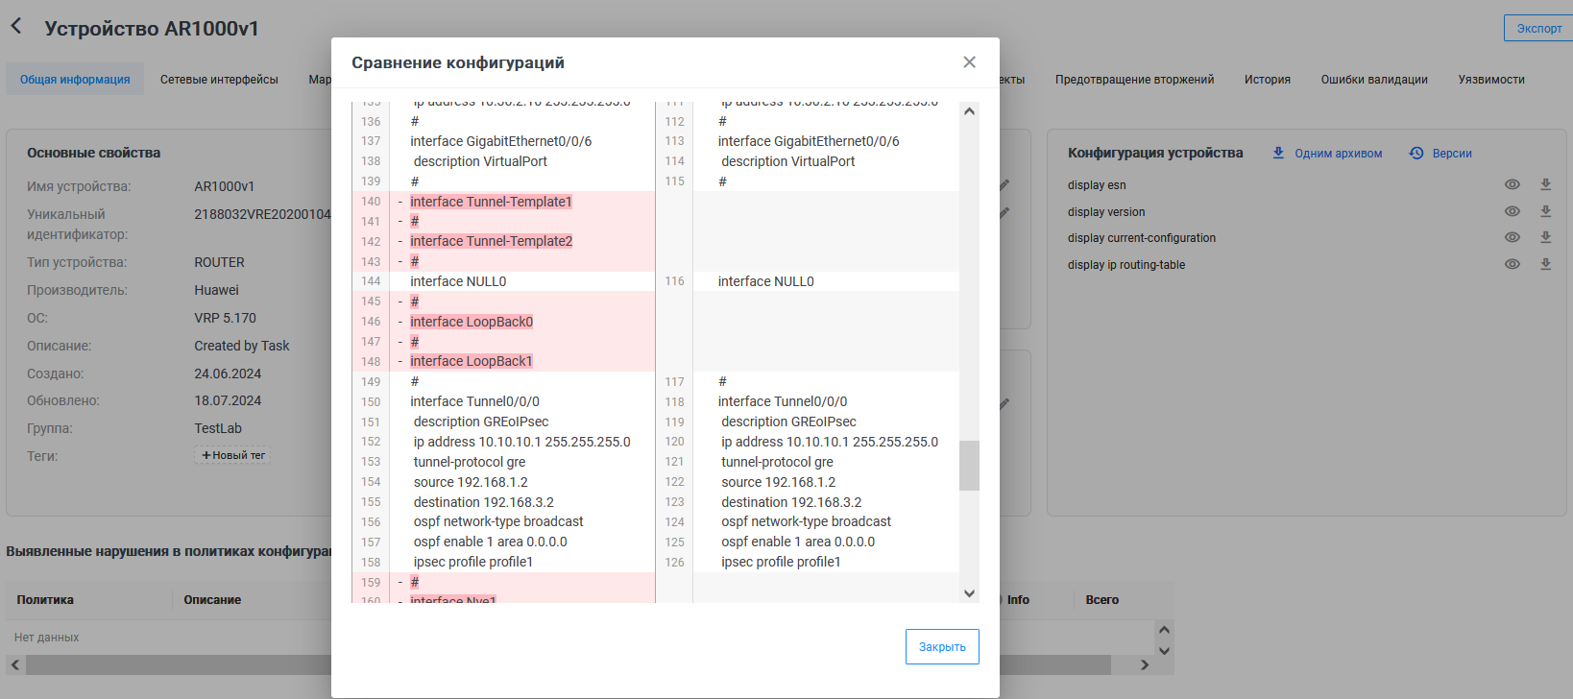Preview display ip routing-table with eye icon

tap(1512, 264)
